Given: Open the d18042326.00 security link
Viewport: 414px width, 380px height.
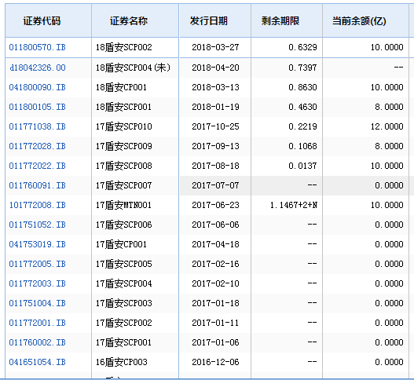Looking at the screenshot, I should point(38,68).
